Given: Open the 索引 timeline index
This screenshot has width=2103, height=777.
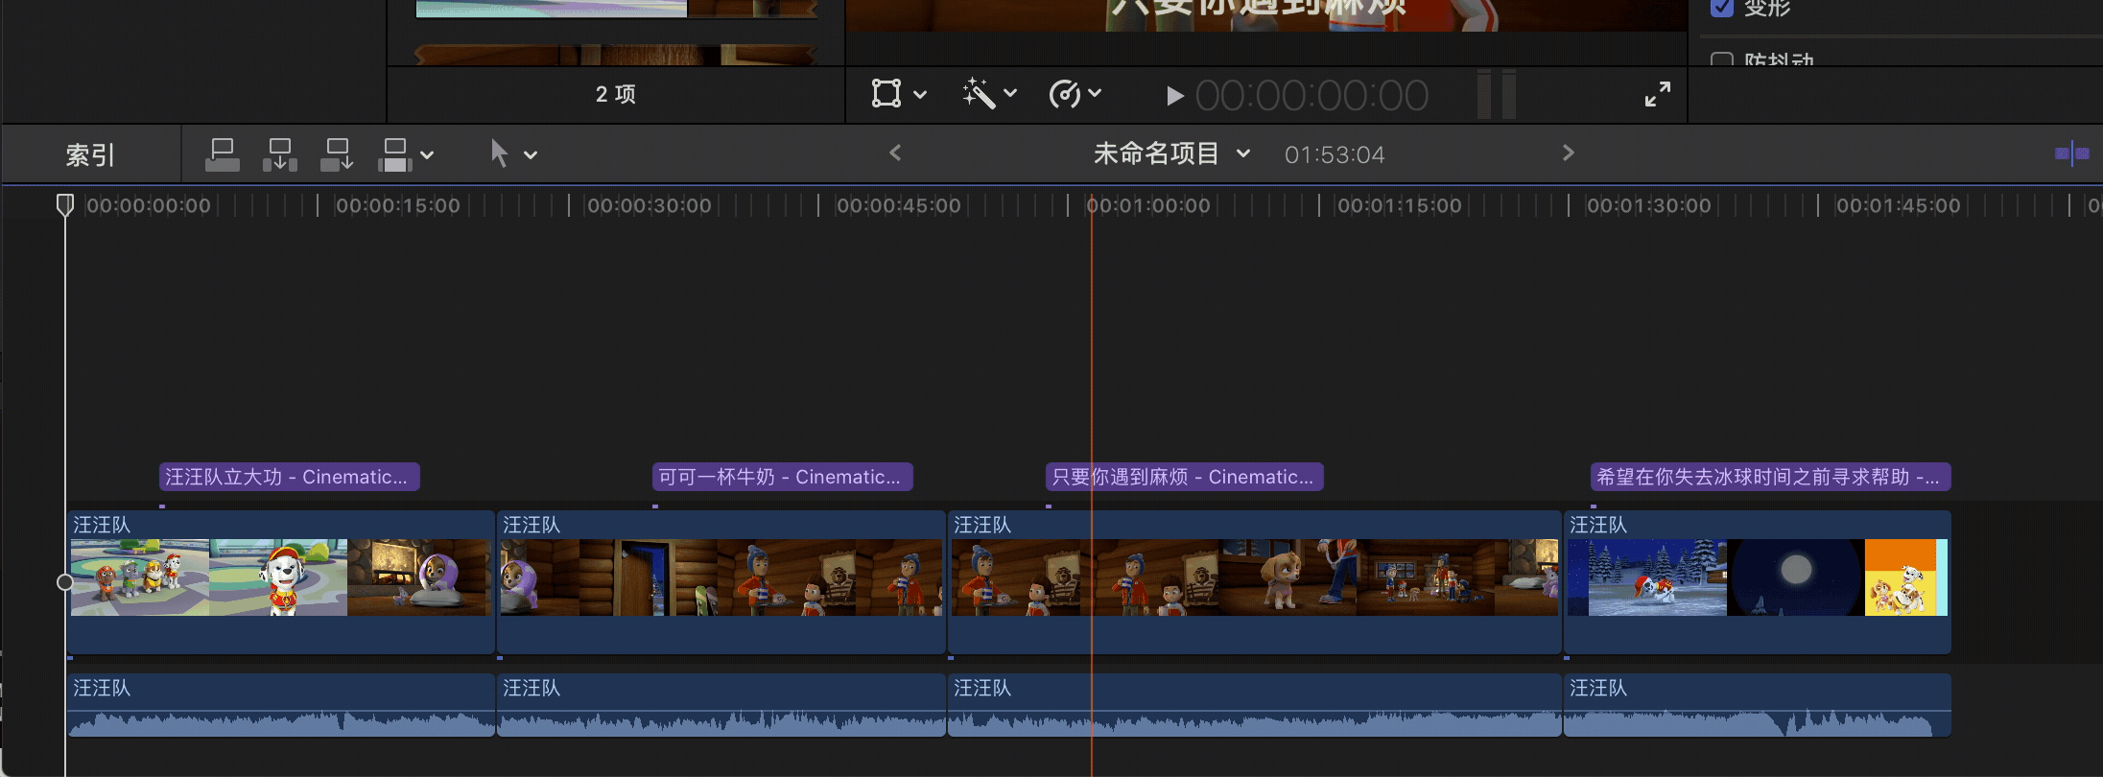Looking at the screenshot, I should coord(90,154).
